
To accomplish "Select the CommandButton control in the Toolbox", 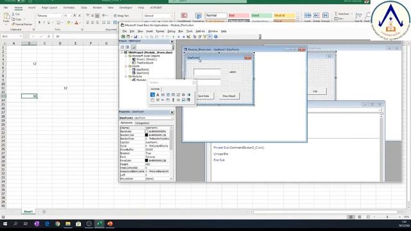I will (158, 100).
